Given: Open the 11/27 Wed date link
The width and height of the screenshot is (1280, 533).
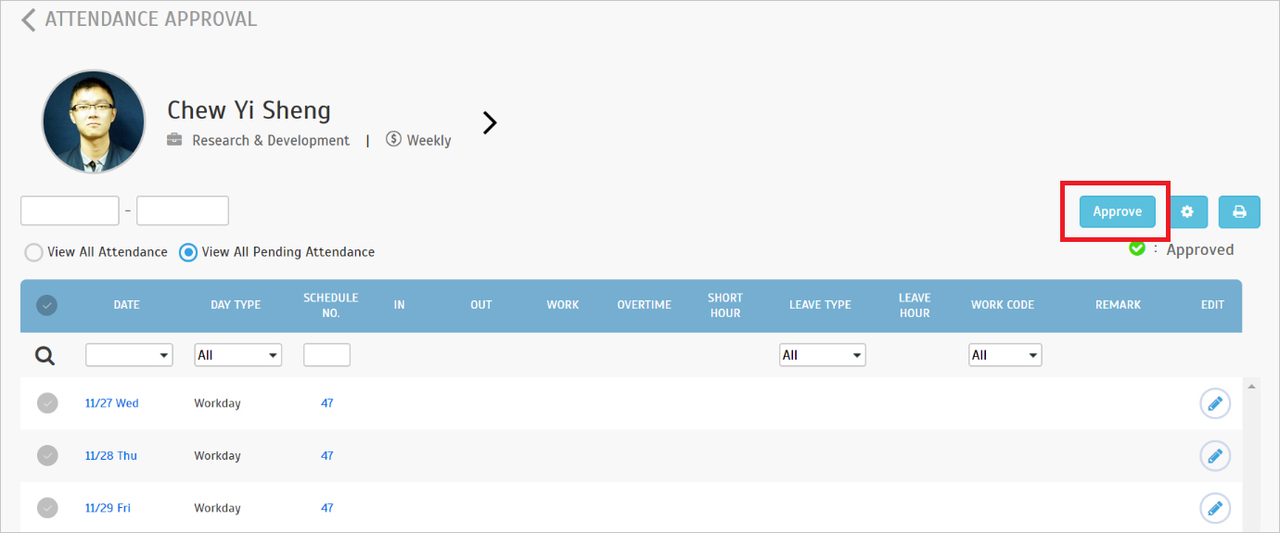Looking at the screenshot, I should [111, 403].
